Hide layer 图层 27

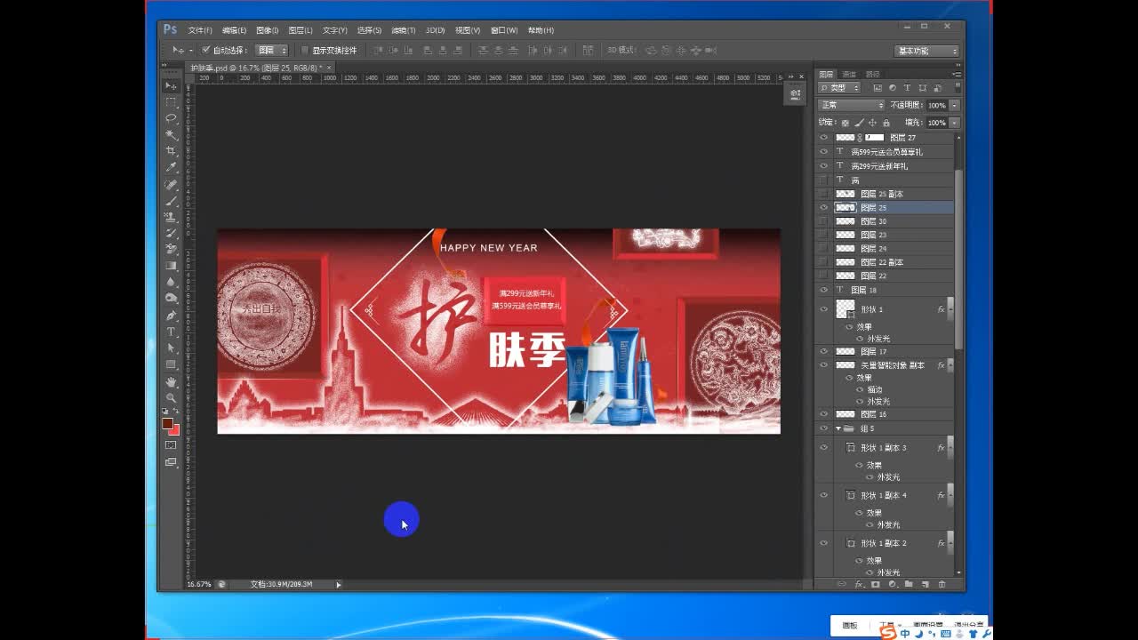click(823, 138)
